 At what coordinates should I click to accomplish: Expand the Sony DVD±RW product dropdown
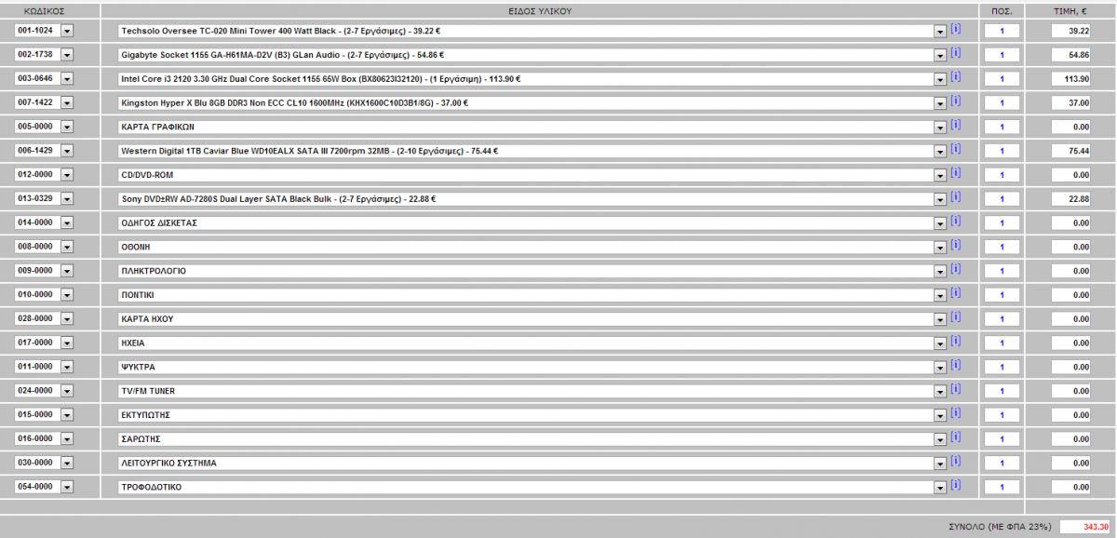point(939,198)
